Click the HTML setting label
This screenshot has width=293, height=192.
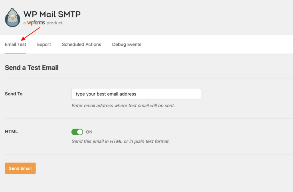coord(11,132)
